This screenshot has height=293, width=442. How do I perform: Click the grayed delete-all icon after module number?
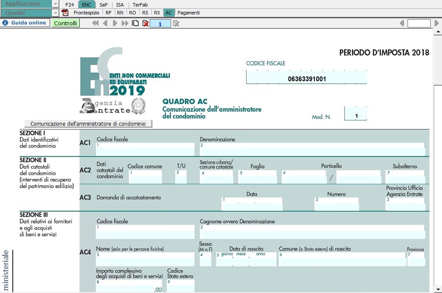coord(176,23)
